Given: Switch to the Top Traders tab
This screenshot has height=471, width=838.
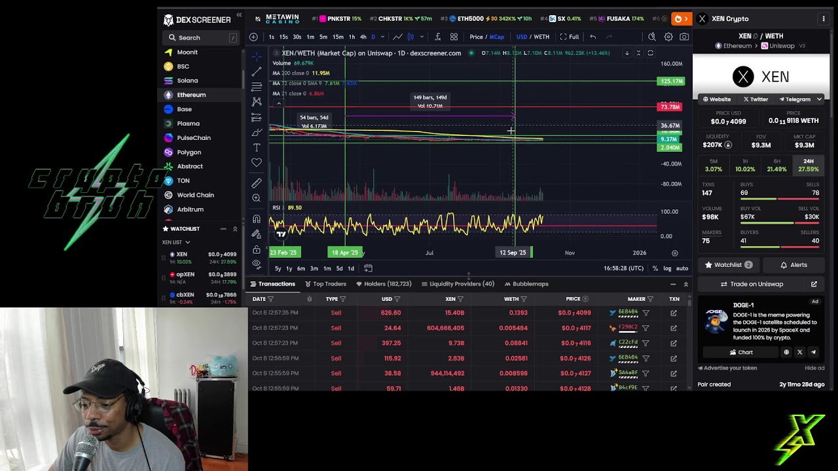Looking at the screenshot, I should click(325, 284).
